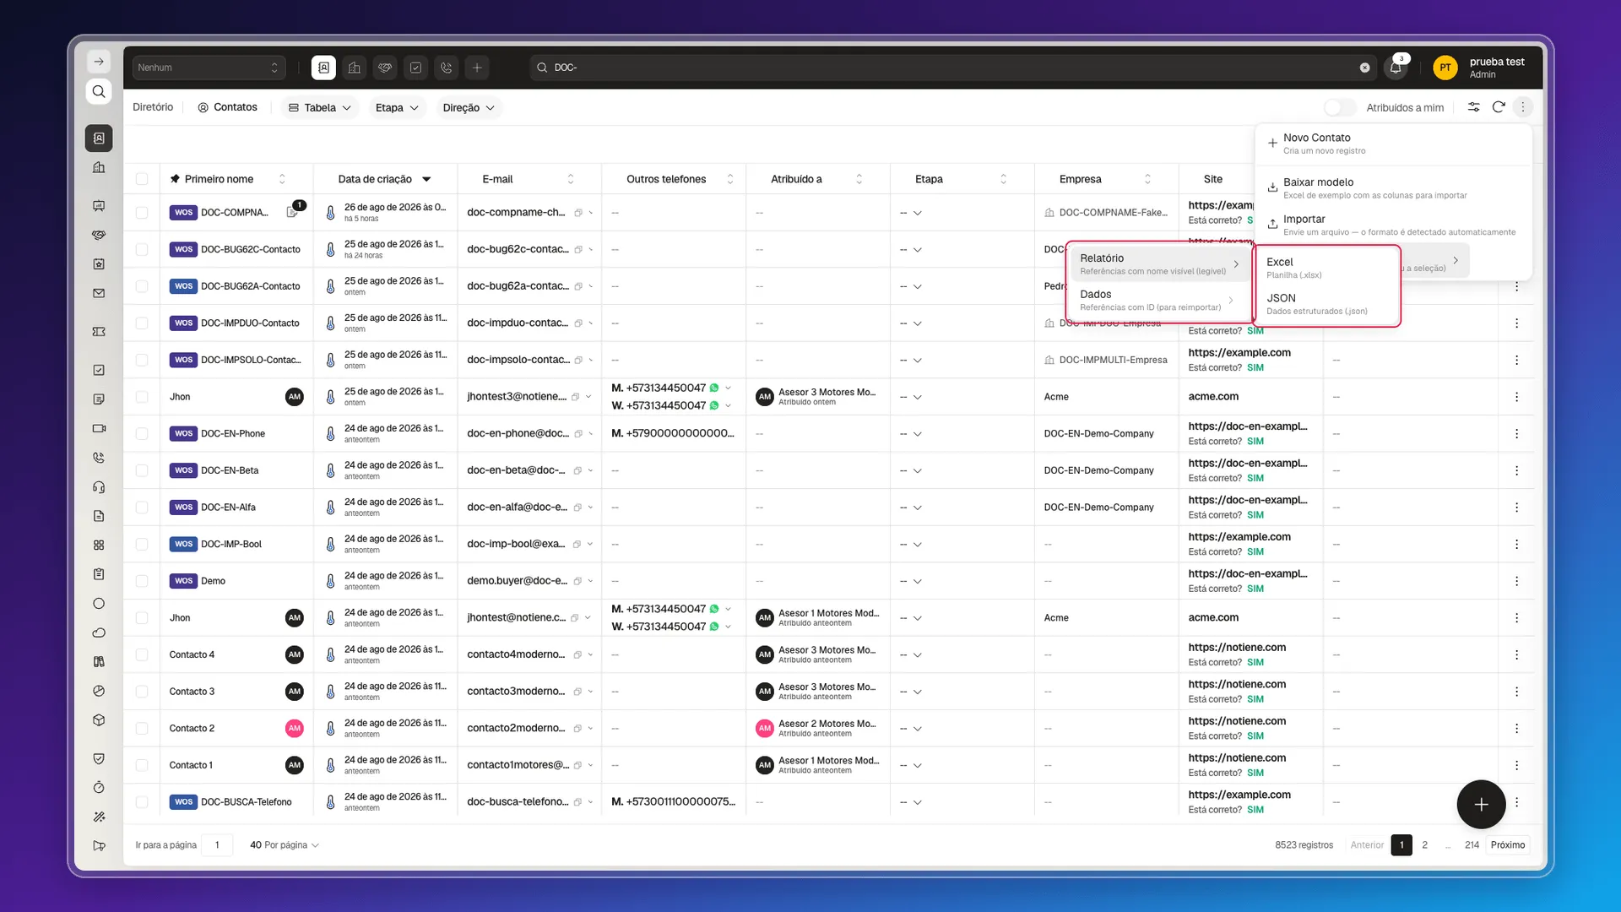
Task: Open row options for DOC-EN-Phone
Action: pyautogui.click(x=1517, y=434)
